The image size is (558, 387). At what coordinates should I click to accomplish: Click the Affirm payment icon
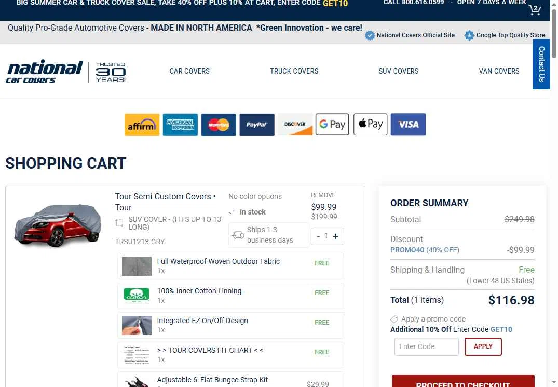pyautogui.click(x=142, y=125)
